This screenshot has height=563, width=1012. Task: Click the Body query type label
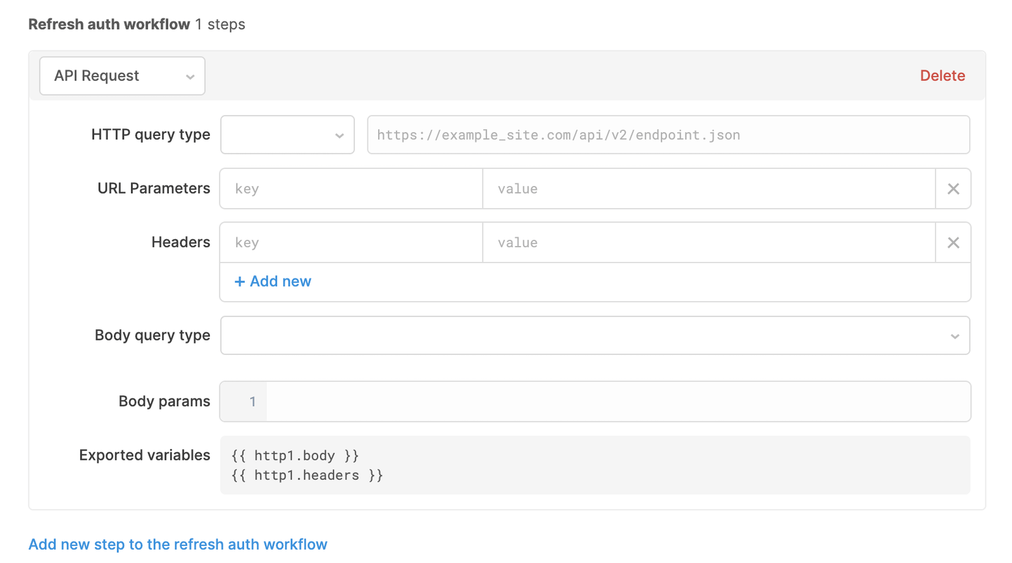tap(152, 335)
